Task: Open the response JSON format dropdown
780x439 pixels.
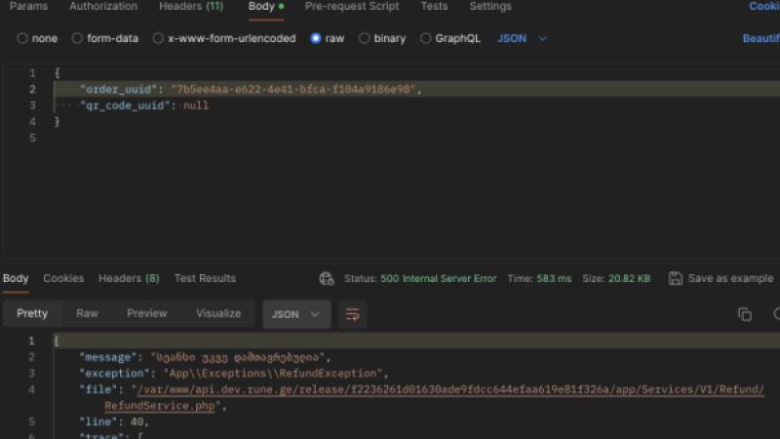Action: [x=296, y=314]
